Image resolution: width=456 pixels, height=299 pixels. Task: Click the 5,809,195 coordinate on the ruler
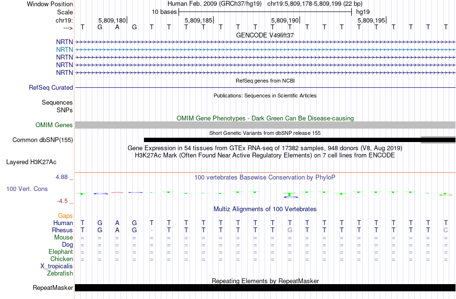coord(372,20)
